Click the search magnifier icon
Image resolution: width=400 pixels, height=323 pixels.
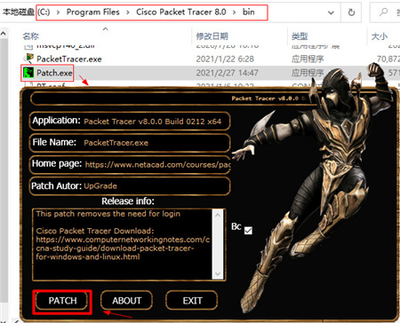coord(384,12)
